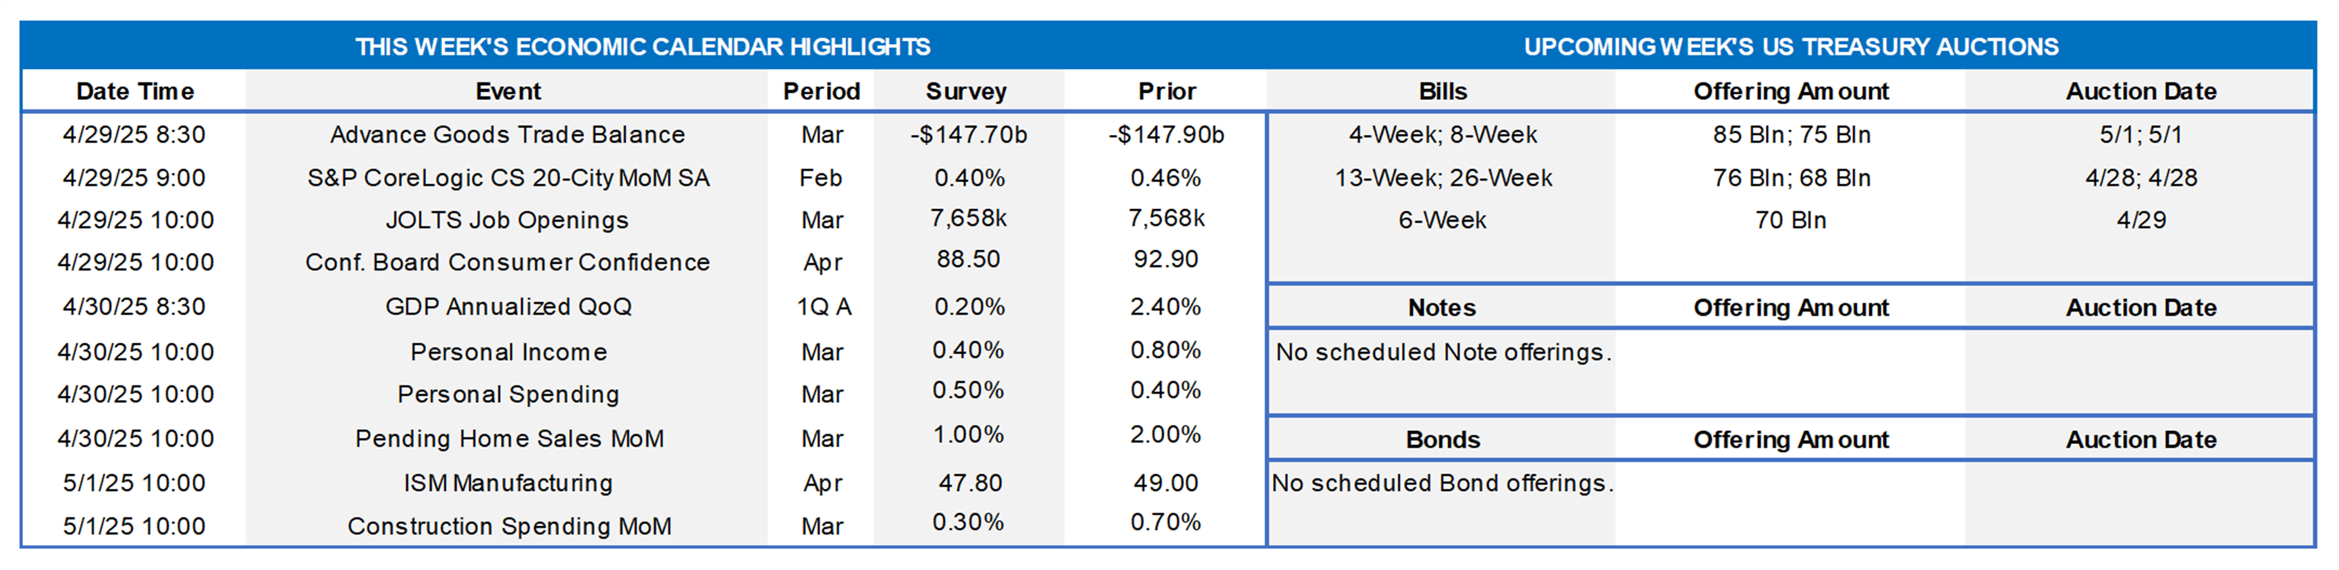Select the Bills section header
Image resolution: width=2339 pixels, height=570 pixels.
pyautogui.click(x=1442, y=92)
